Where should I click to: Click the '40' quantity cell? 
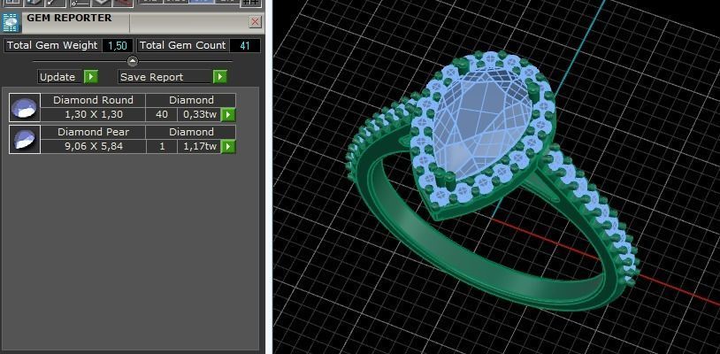(x=162, y=114)
